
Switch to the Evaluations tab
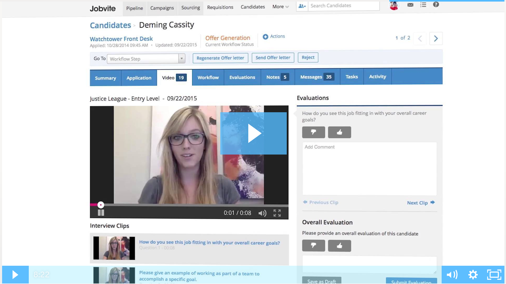(x=242, y=77)
